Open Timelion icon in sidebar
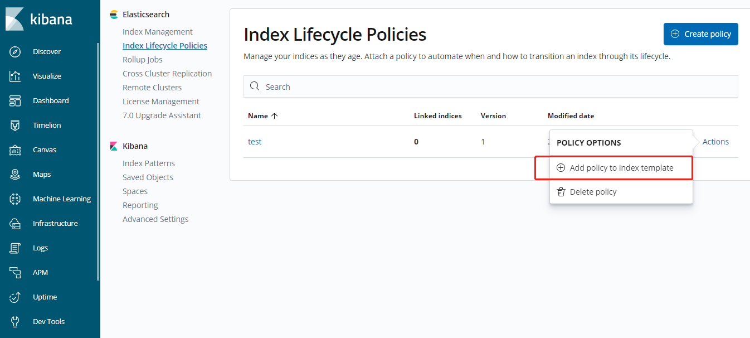The width and height of the screenshot is (750, 338). point(15,125)
